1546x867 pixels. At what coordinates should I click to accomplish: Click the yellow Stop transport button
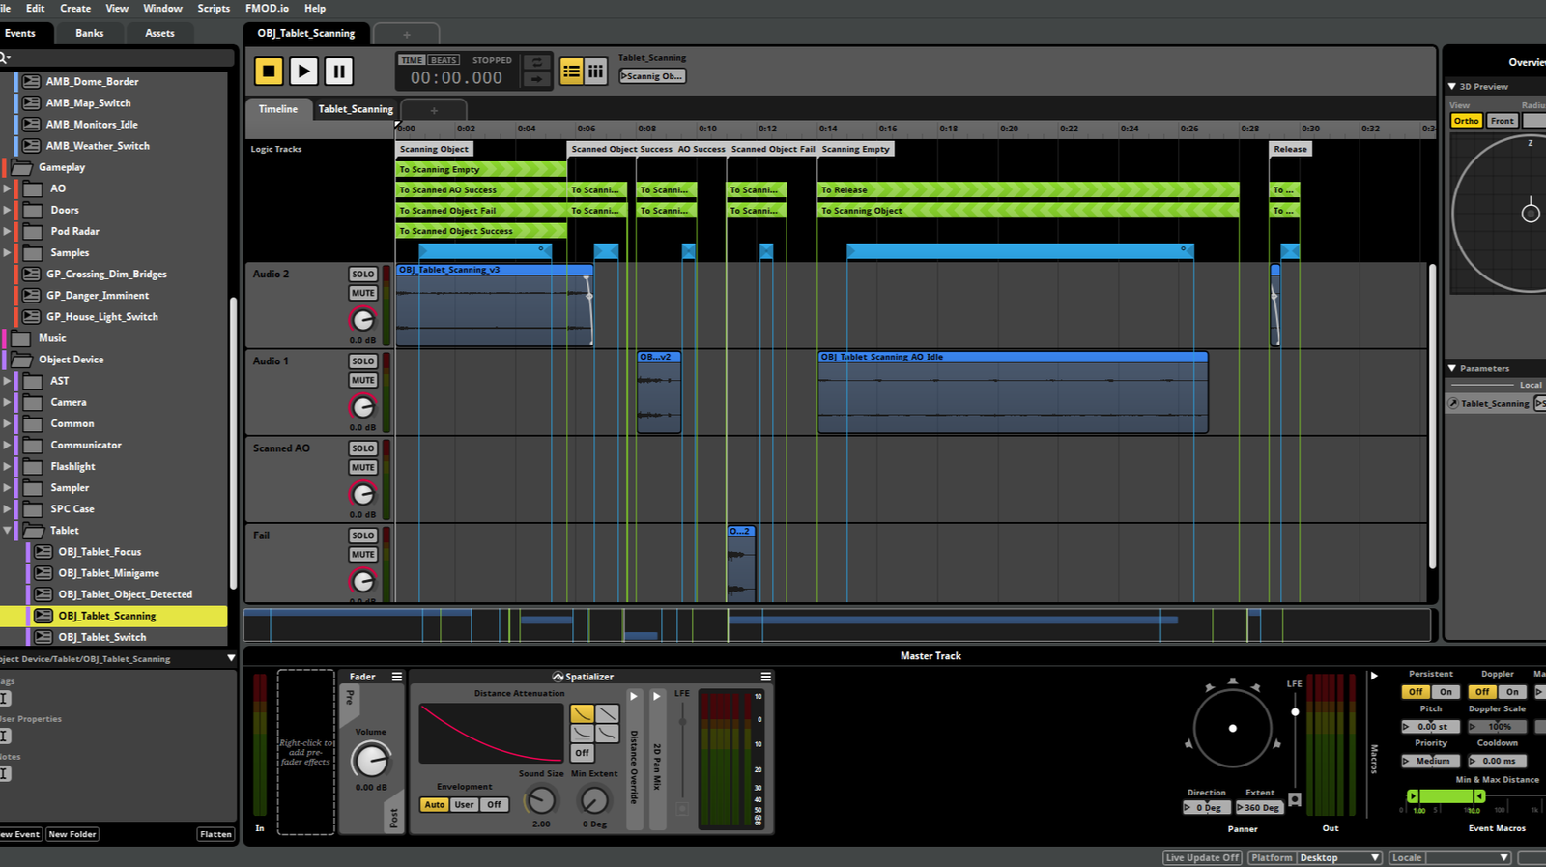click(x=269, y=71)
